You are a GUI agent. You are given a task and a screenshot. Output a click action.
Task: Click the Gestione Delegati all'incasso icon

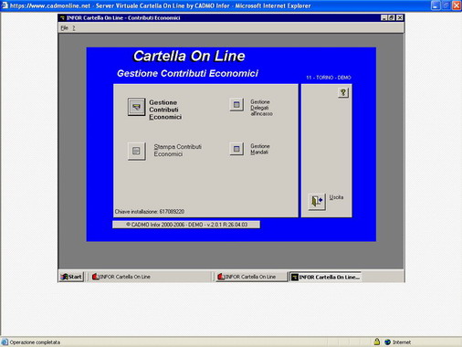point(236,105)
